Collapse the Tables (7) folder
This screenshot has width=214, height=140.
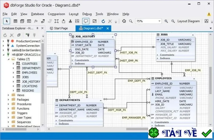pos(9,59)
